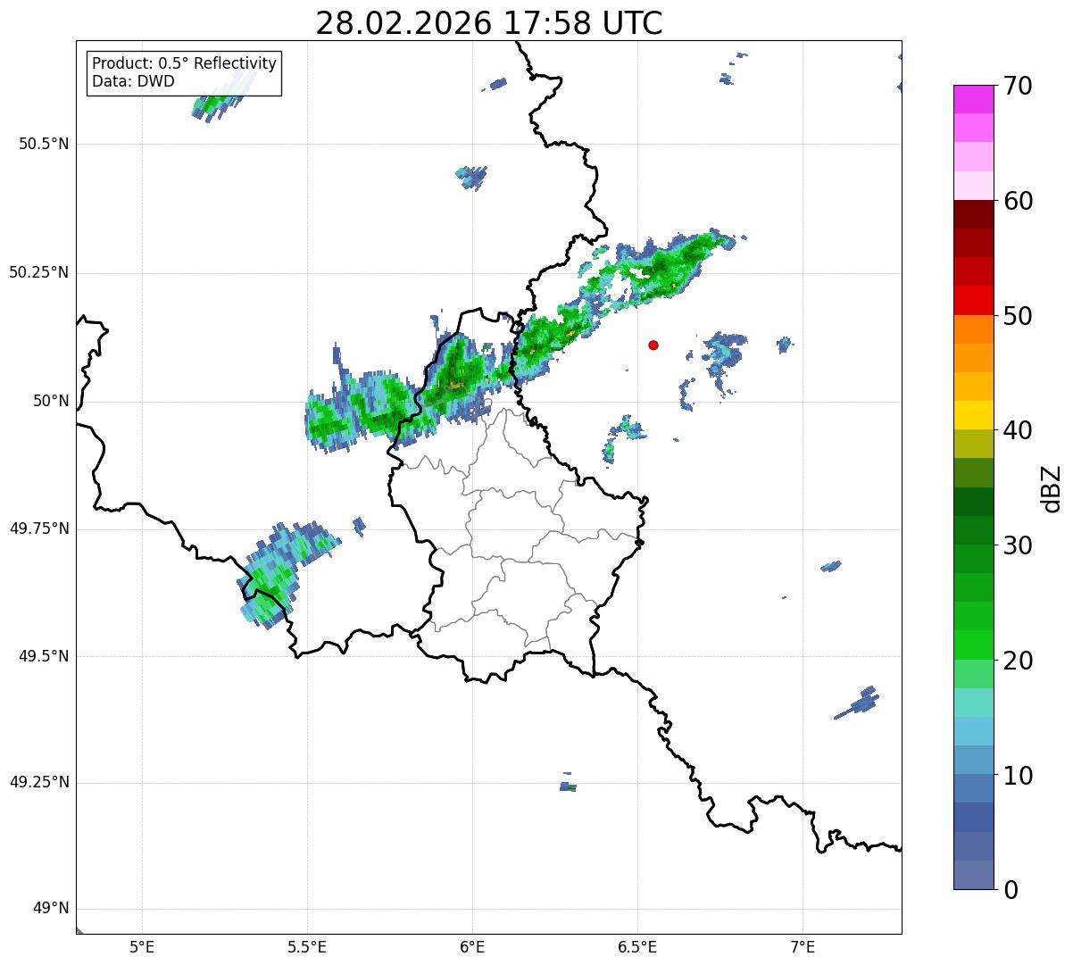
Task: Pick the yellow colorbar swatch above 40
Action: coord(974,415)
